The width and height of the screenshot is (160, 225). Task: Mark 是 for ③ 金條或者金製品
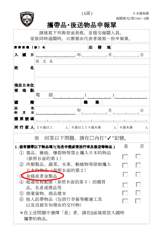pyautogui.click(x=125, y=174)
